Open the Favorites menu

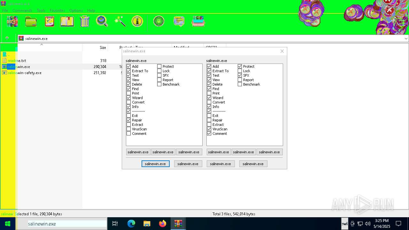[x=57, y=11]
